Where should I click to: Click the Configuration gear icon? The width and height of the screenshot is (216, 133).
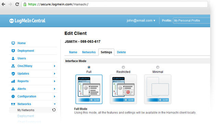tap(13, 96)
